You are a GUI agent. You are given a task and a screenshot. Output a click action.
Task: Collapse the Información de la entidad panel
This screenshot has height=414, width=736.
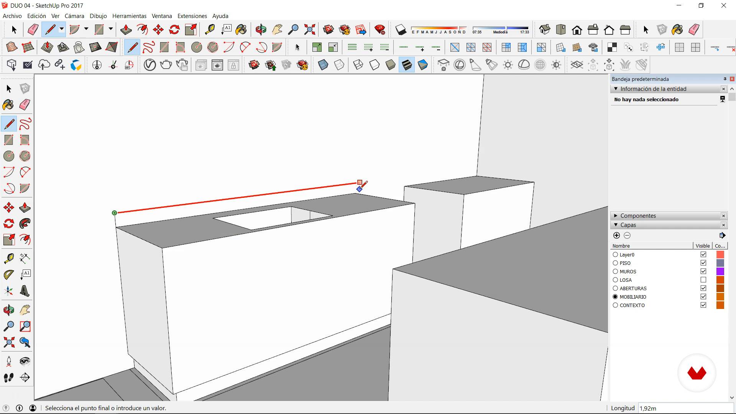tap(616, 89)
